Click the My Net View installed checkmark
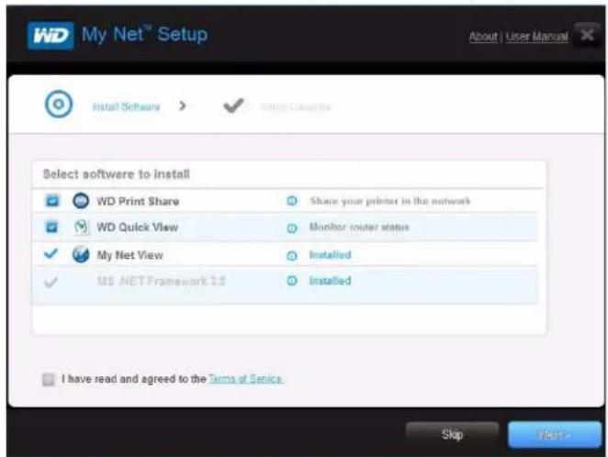The width and height of the screenshot is (608, 457). (x=51, y=253)
